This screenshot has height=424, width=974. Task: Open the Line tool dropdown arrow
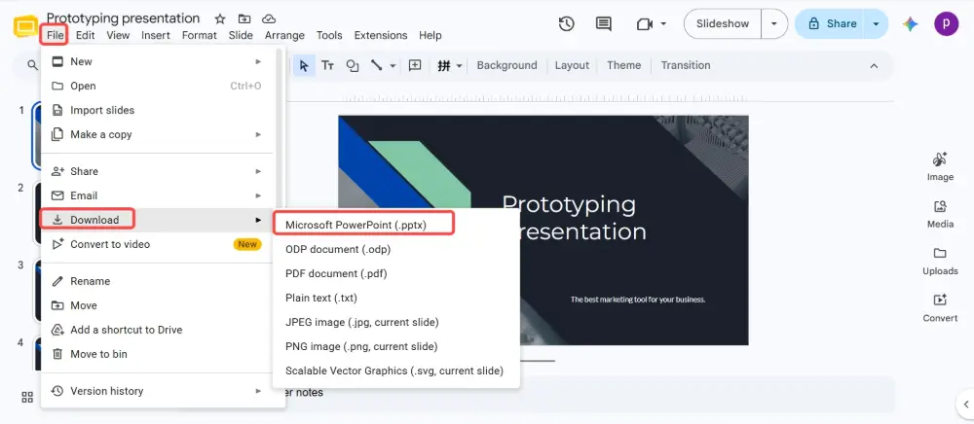click(x=393, y=66)
